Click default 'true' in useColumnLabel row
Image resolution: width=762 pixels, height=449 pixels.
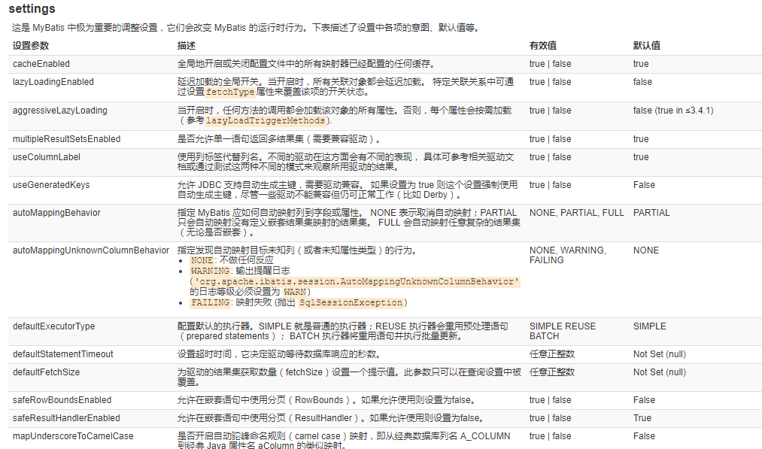click(x=640, y=157)
